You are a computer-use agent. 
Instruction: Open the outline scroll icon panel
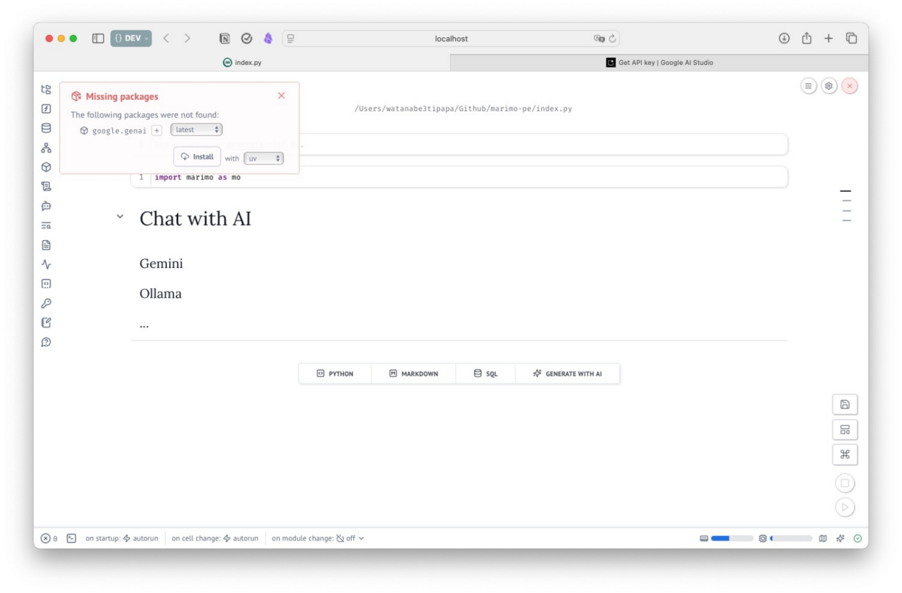point(46,186)
